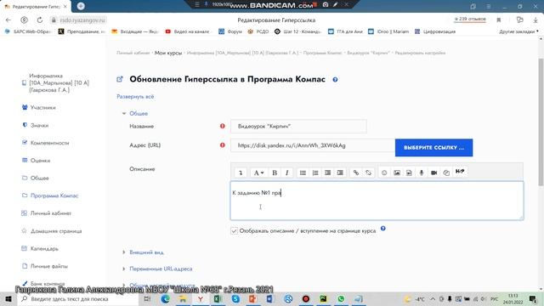Show hidden tray icons chevron
This screenshot has width=544, height=306.
coord(433,298)
